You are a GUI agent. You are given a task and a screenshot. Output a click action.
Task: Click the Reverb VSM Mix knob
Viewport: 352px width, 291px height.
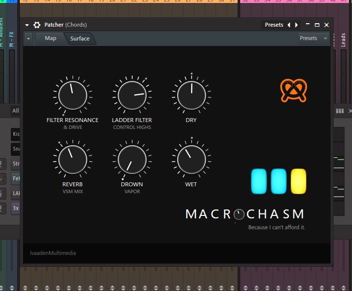73,160
